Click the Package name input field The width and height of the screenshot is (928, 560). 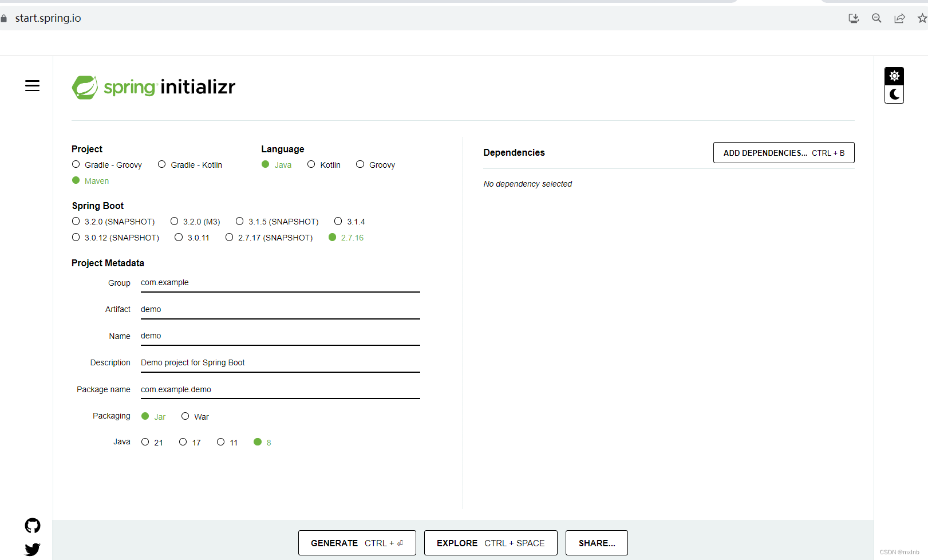281,390
